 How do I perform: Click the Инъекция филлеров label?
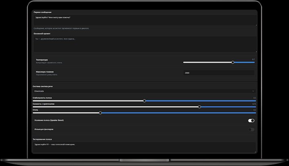coord(44,129)
